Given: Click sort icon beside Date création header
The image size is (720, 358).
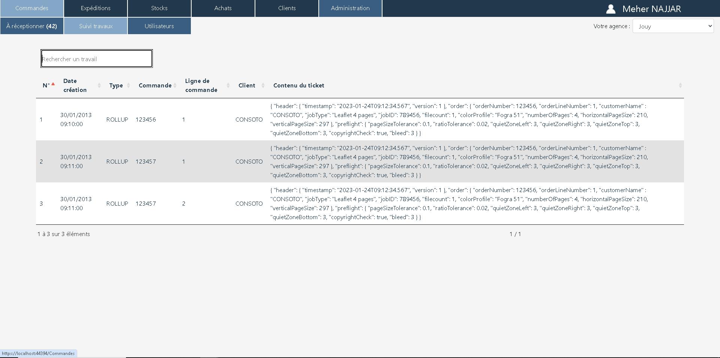Looking at the screenshot, I should (x=99, y=86).
